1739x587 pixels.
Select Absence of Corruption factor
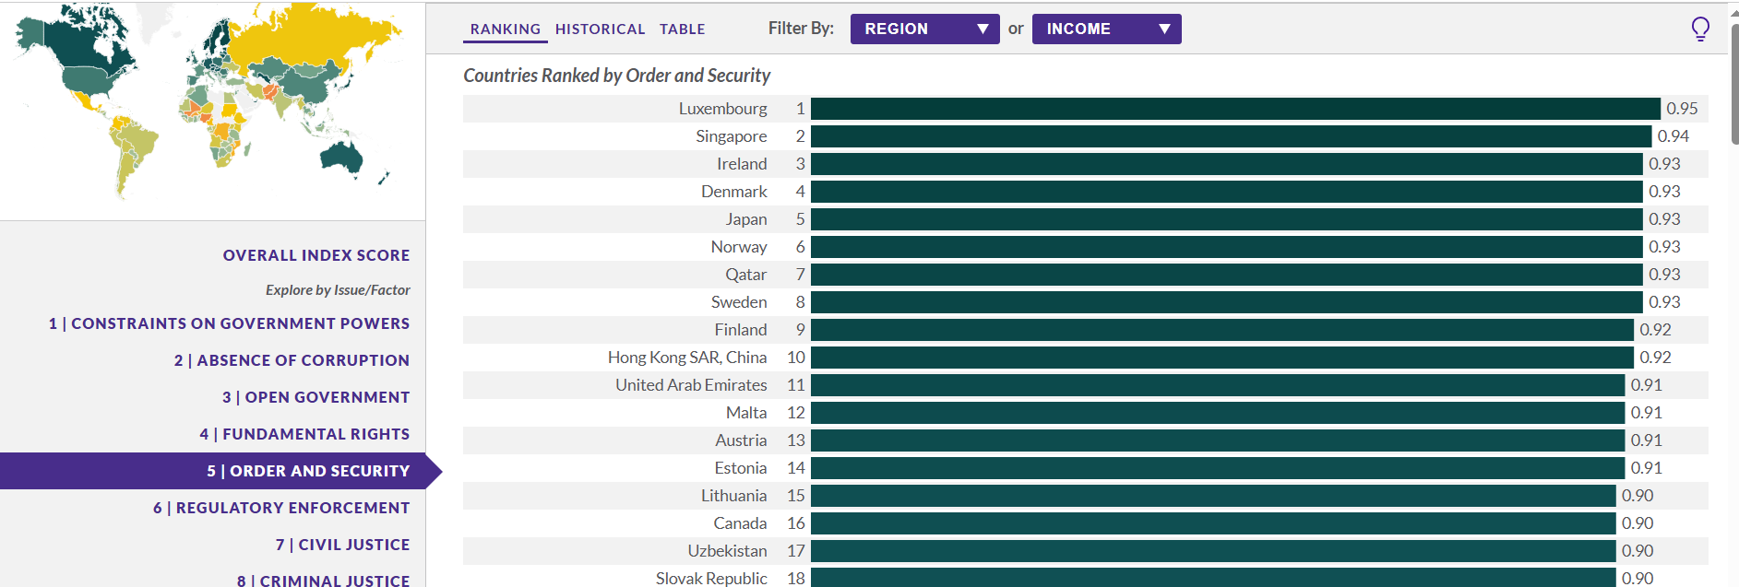(x=292, y=360)
